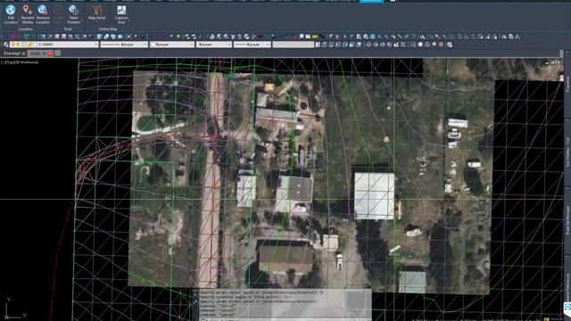
Task: Open Layer Properties manager icon left of layer list
Action: [x=6, y=45]
